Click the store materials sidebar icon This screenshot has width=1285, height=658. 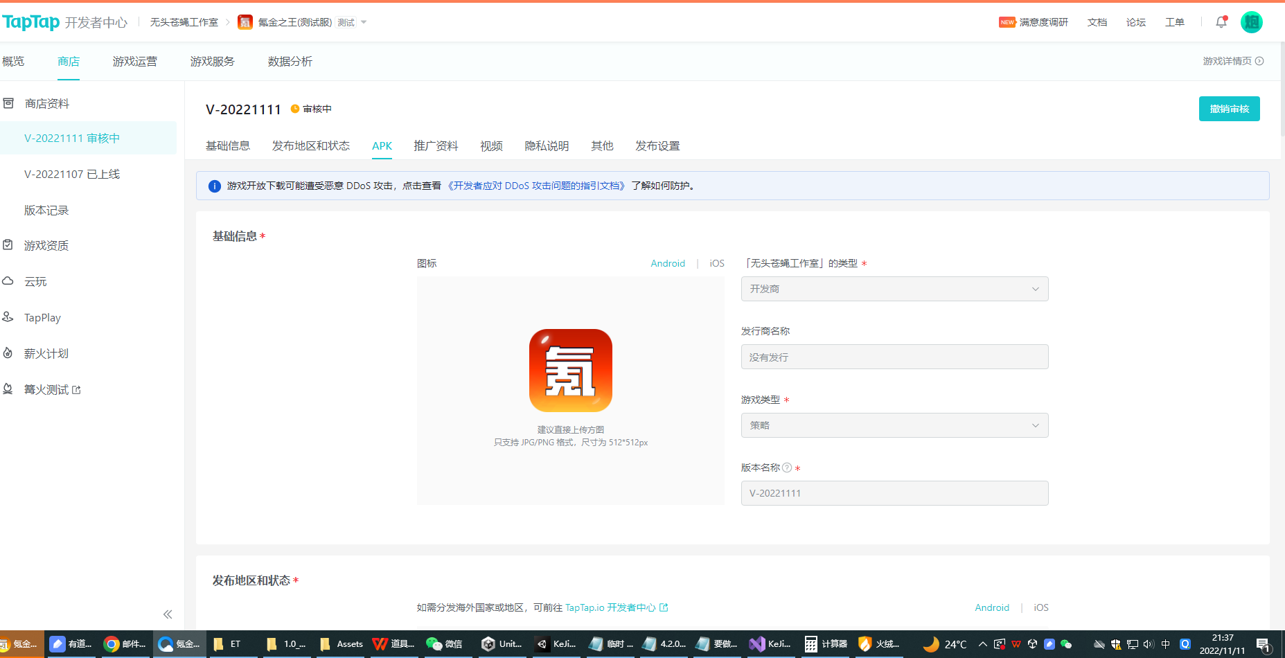(8, 103)
